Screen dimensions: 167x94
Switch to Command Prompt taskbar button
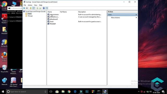(x=99, y=92)
